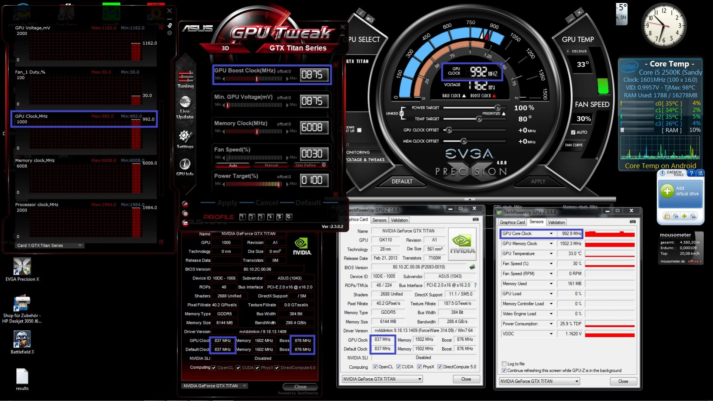Select GPU Tweak profile 3
Screen dimensions: 713x401
pyautogui.click(x=261, y=217)
